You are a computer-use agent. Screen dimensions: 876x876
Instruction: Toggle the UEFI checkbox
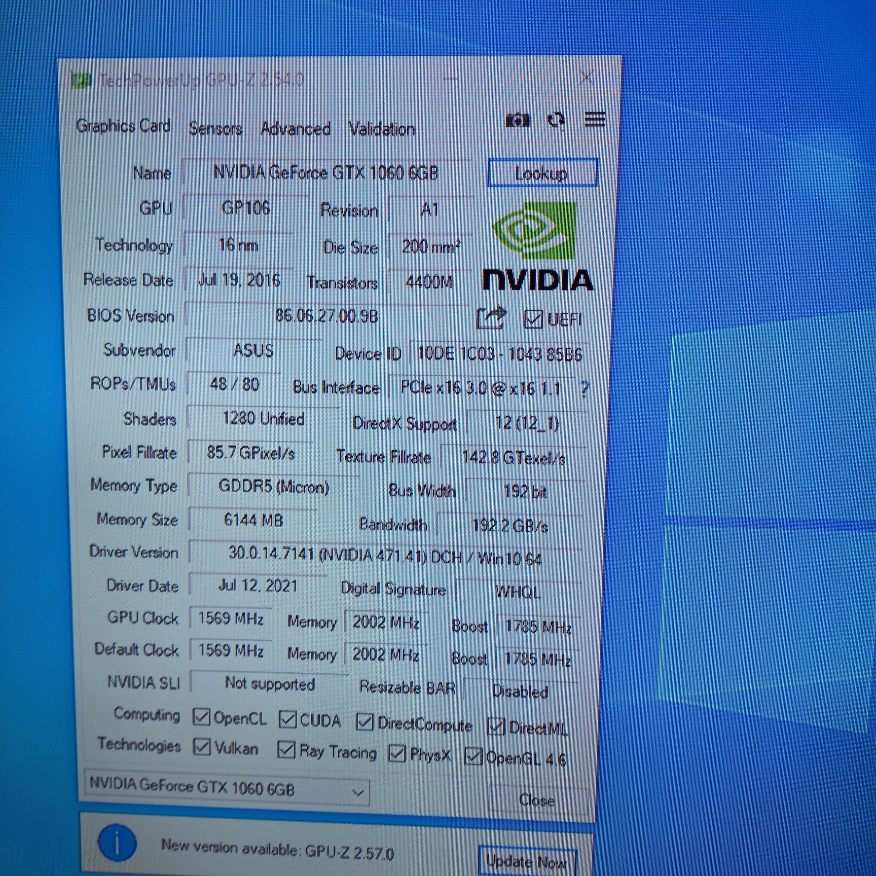coord(533,319)
